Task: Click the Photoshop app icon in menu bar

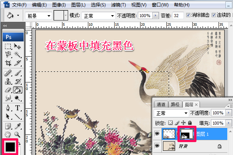Action: (6, 5)
